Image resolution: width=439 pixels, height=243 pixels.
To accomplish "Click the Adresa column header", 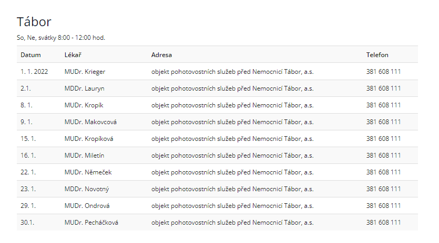I will (x=161, y=55).
